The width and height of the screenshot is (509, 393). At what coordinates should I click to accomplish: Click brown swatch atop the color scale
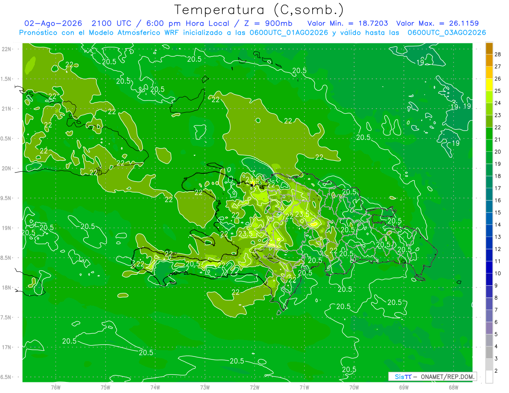point(489,48)
